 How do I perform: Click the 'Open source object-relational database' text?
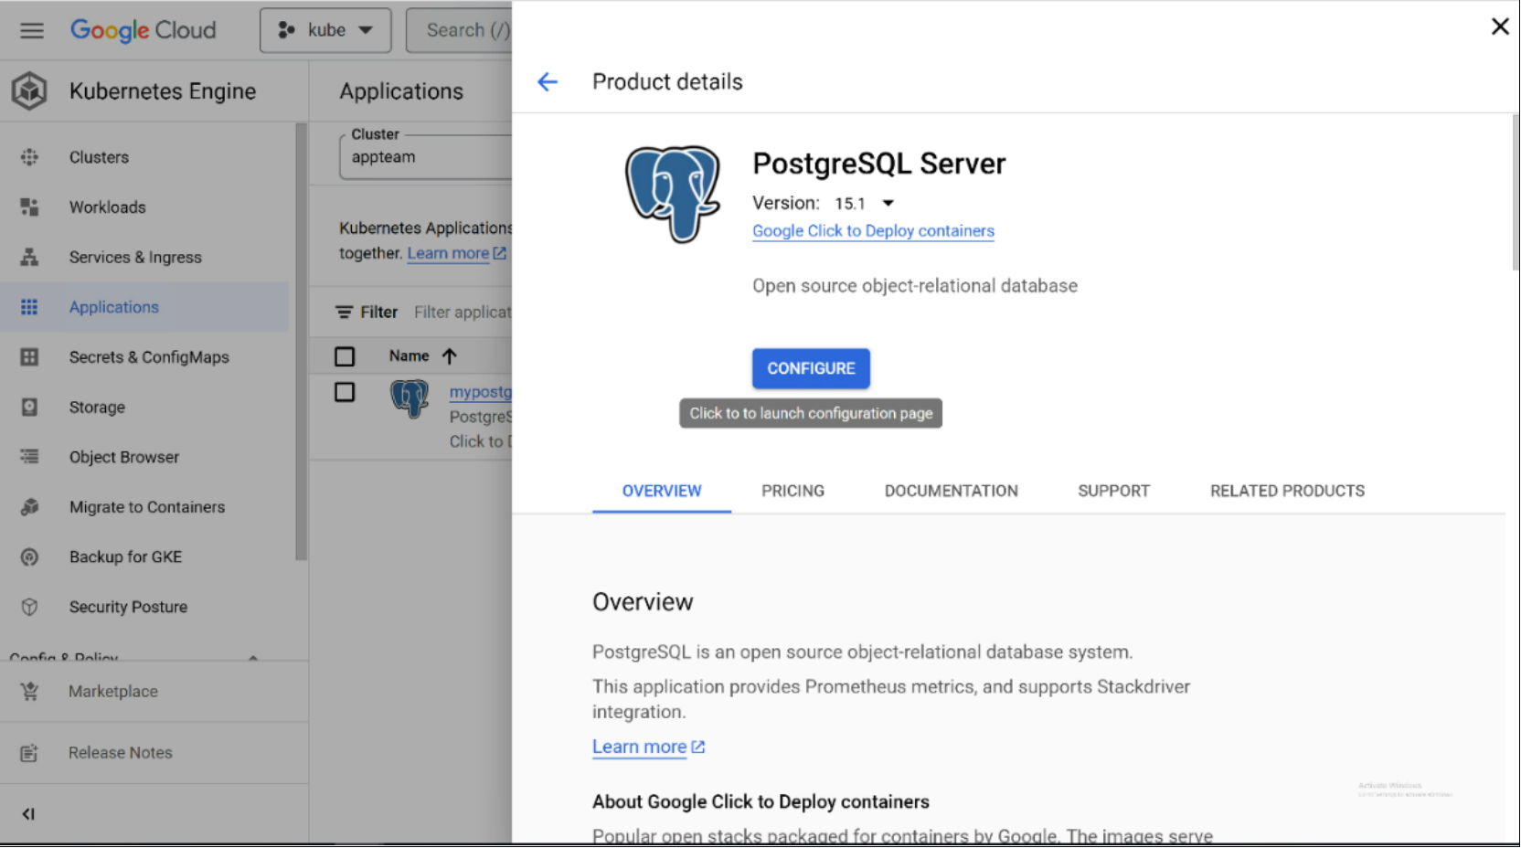[915, 286]
